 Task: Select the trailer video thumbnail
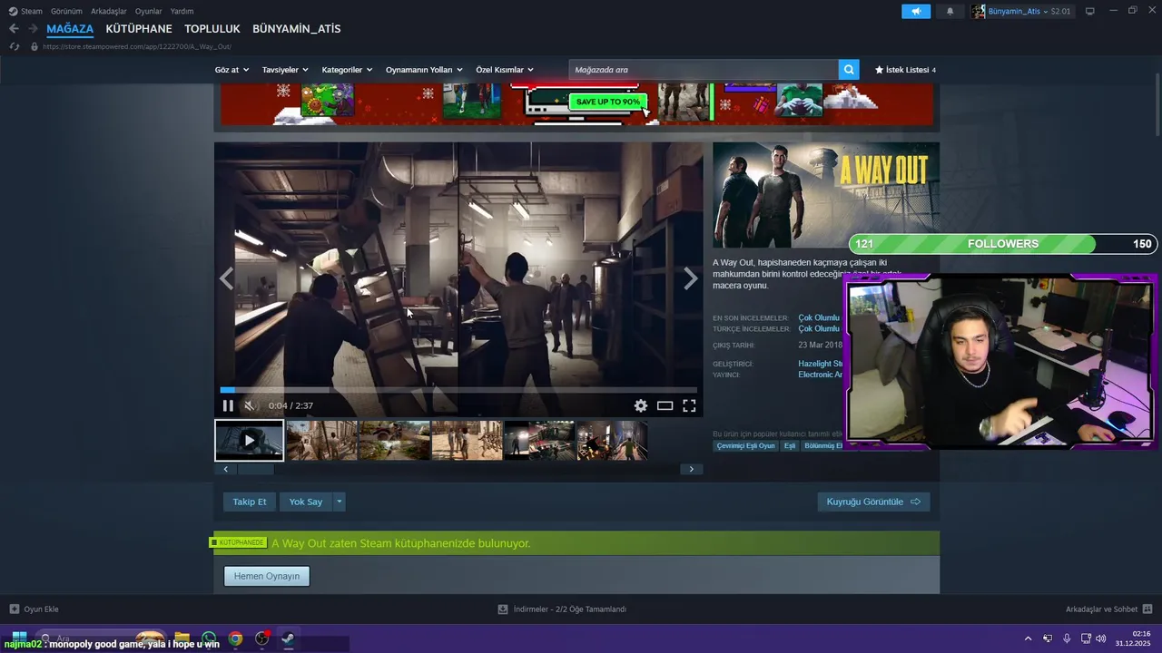(x=249, y=440)
